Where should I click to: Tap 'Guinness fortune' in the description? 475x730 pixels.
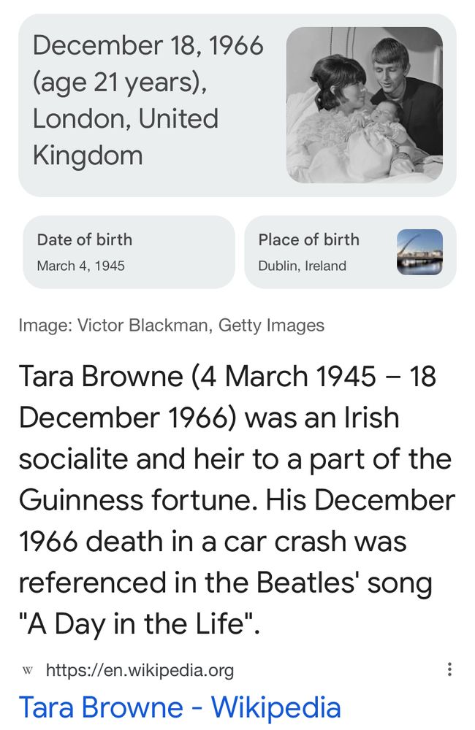point(138,501)
